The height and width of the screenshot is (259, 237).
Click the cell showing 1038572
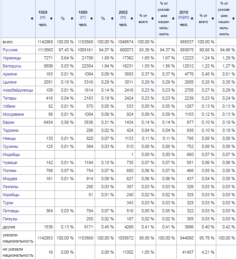click(125, 238)
